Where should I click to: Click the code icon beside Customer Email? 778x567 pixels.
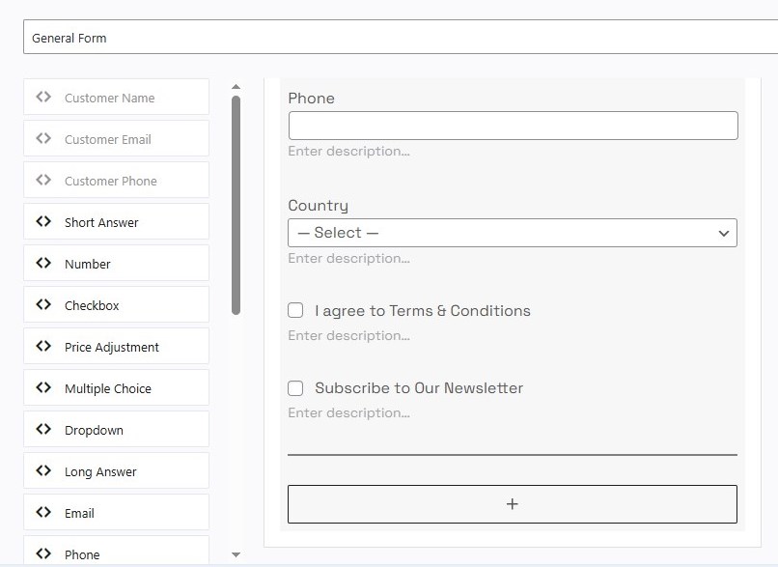42,138
